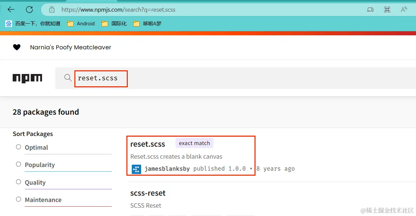Reload the page with refresh icon
The image size is (416, 216).
[29, 9]
